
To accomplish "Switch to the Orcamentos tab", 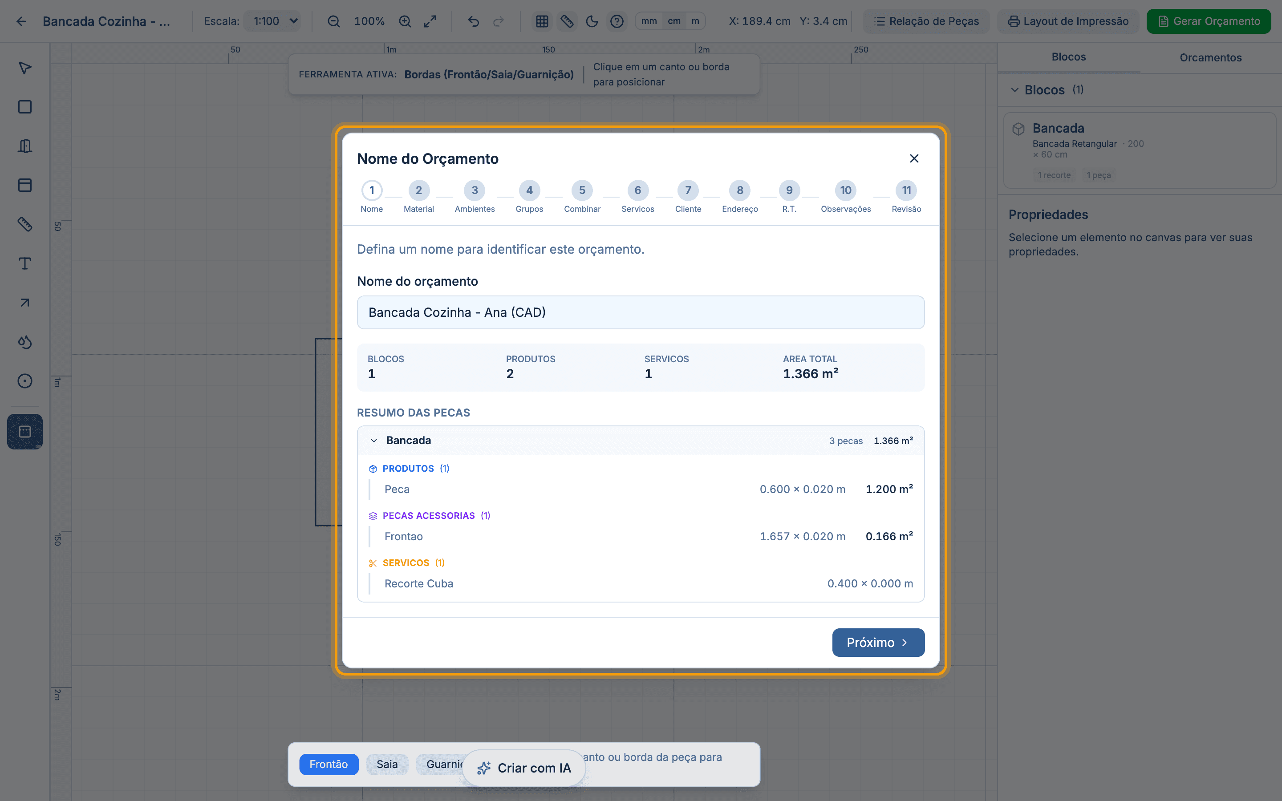I will [1210, 57].
